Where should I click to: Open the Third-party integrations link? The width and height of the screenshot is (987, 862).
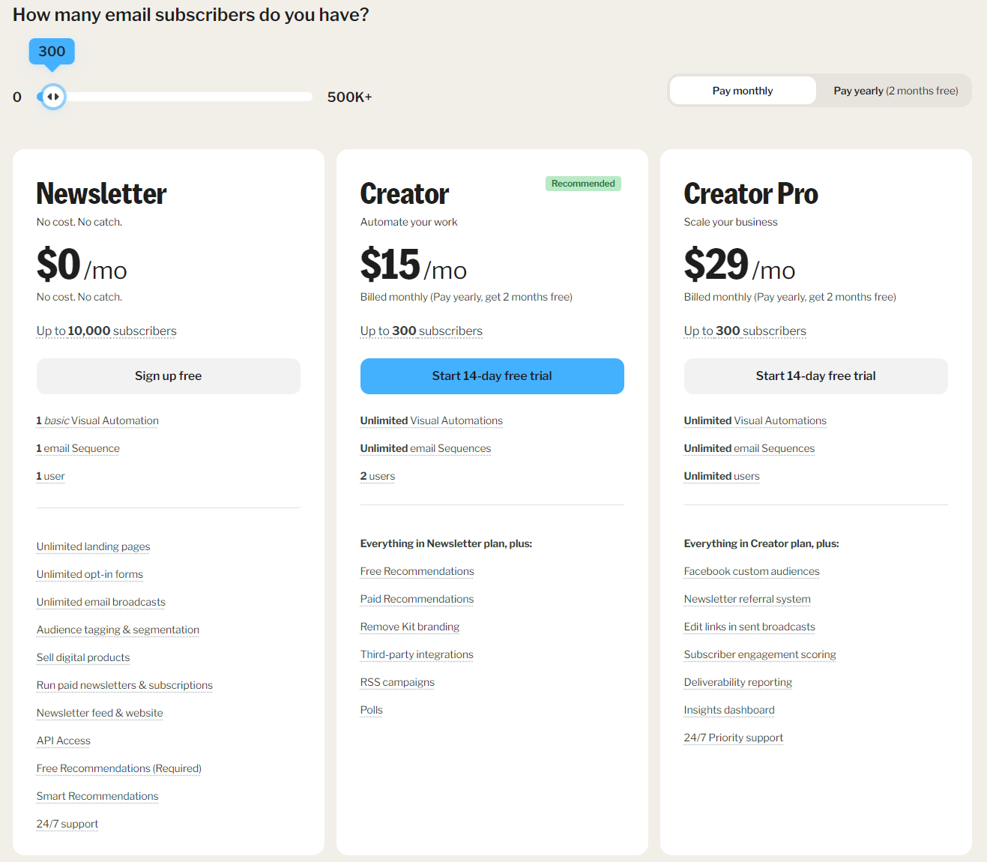pos(417,654)
